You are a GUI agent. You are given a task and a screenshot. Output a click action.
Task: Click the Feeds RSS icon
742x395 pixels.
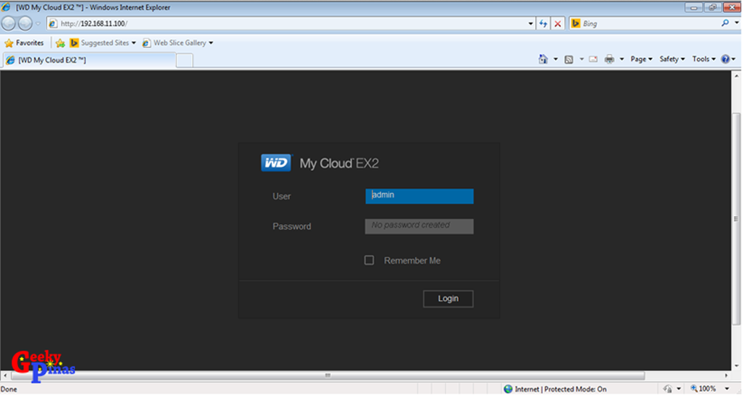coord(569,59)
